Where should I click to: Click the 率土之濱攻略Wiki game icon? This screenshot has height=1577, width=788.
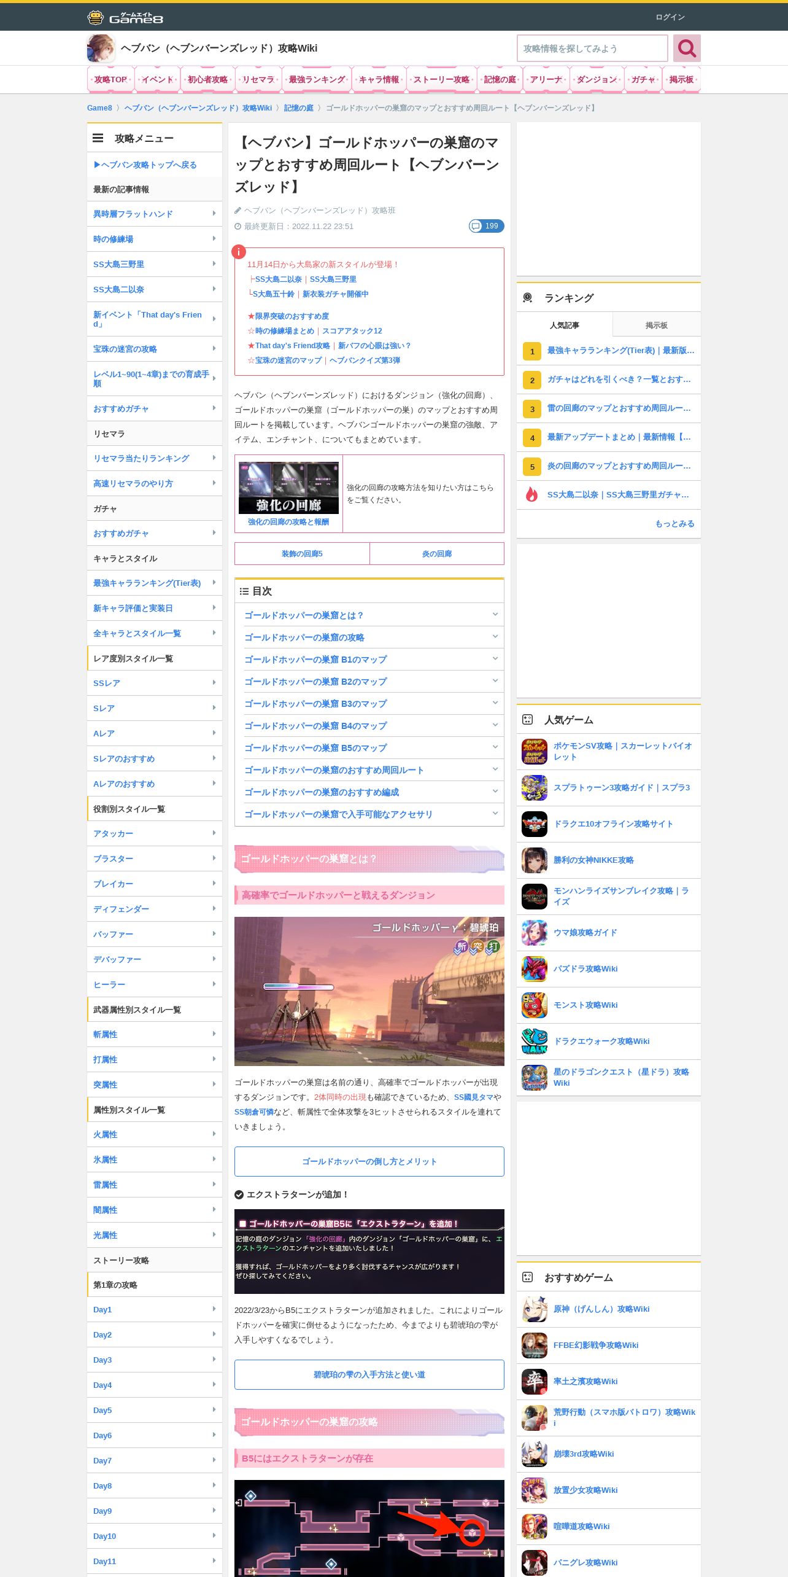tap(535, 1382)
